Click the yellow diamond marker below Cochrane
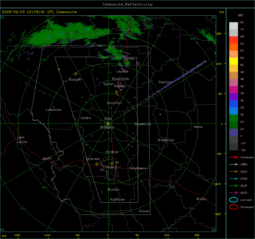The image size is (255, 239). point(97,164)
